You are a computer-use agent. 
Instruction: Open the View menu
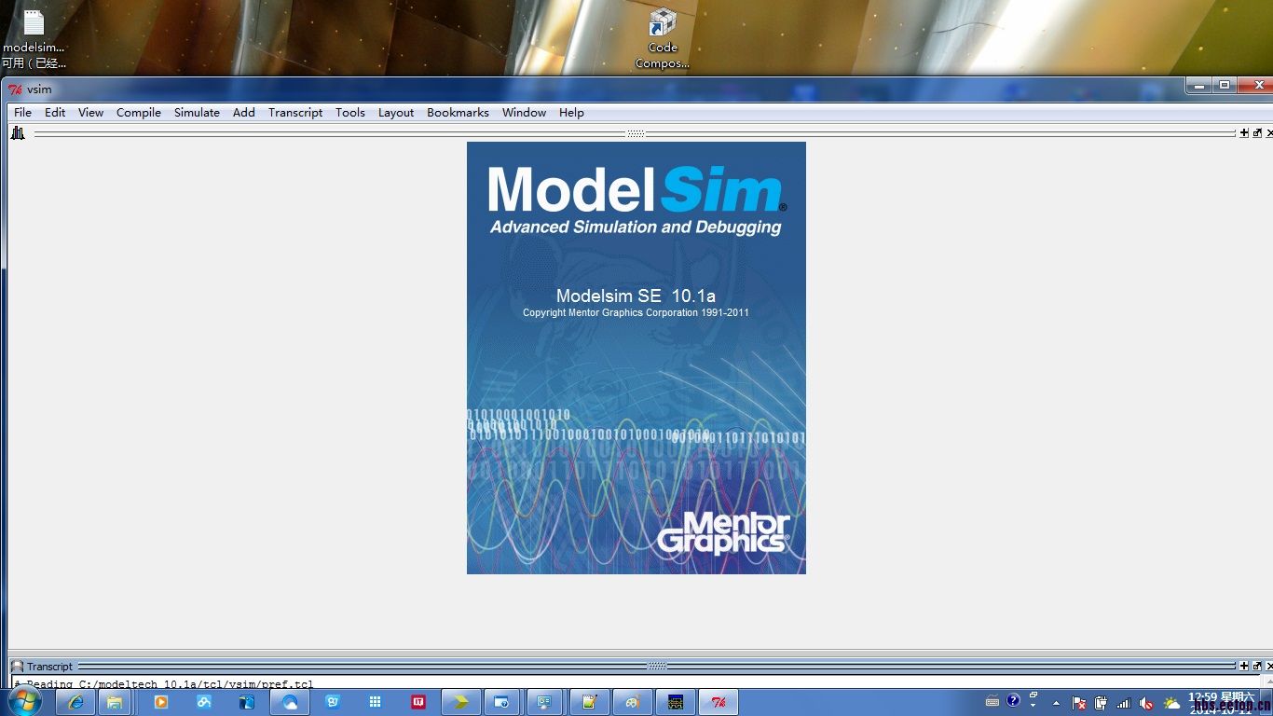pos(90,113)
